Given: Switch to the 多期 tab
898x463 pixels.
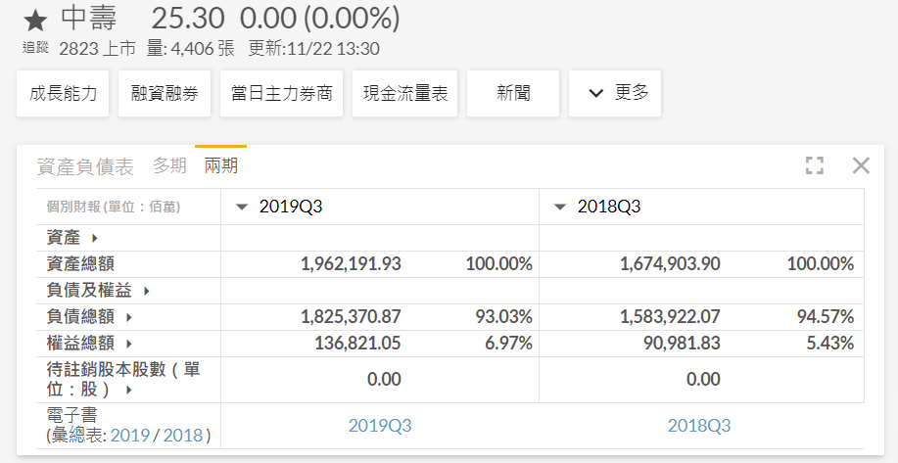Looking at the screenshot, I should 169,166.
